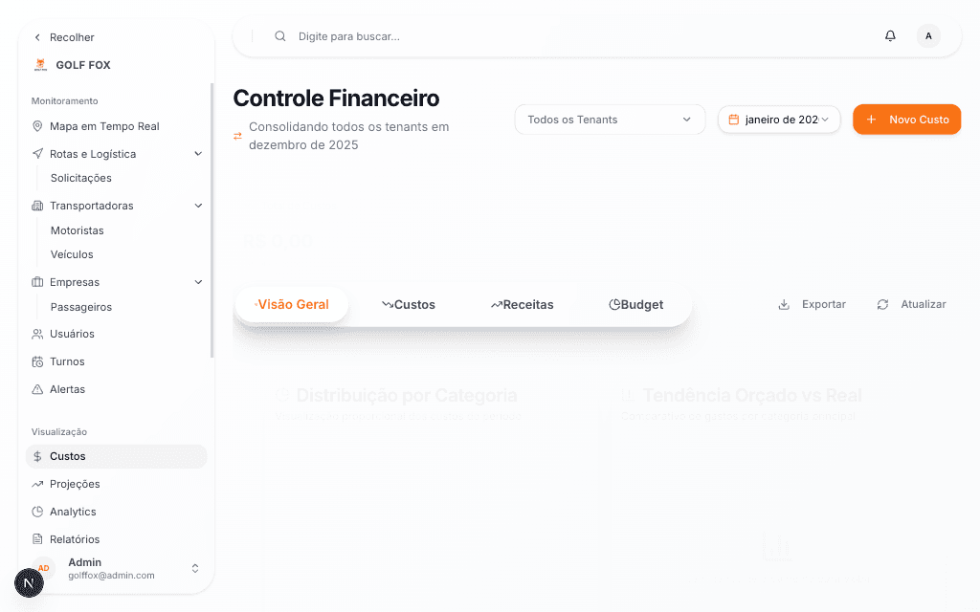980x612 pixels.
Task: Click Atualizar to refresh data
Action: click(909, 304)
